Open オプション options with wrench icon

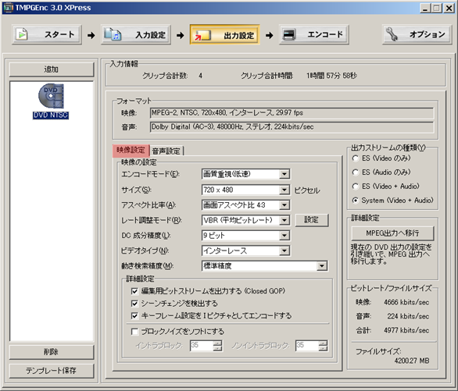point(417,34)
